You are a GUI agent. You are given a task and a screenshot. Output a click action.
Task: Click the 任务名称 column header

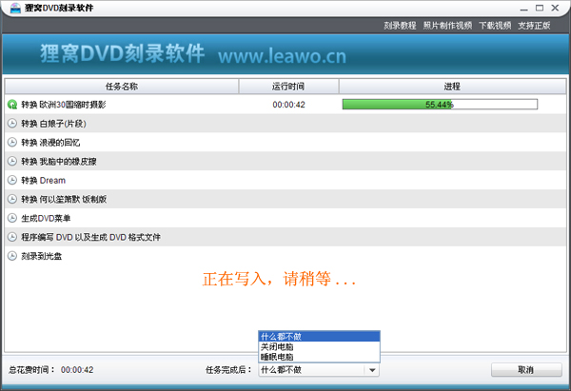click(x=122, y=87)
